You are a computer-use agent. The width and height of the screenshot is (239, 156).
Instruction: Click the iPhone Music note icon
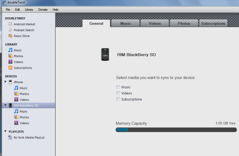pyautogui.click(x=16, y=88)
